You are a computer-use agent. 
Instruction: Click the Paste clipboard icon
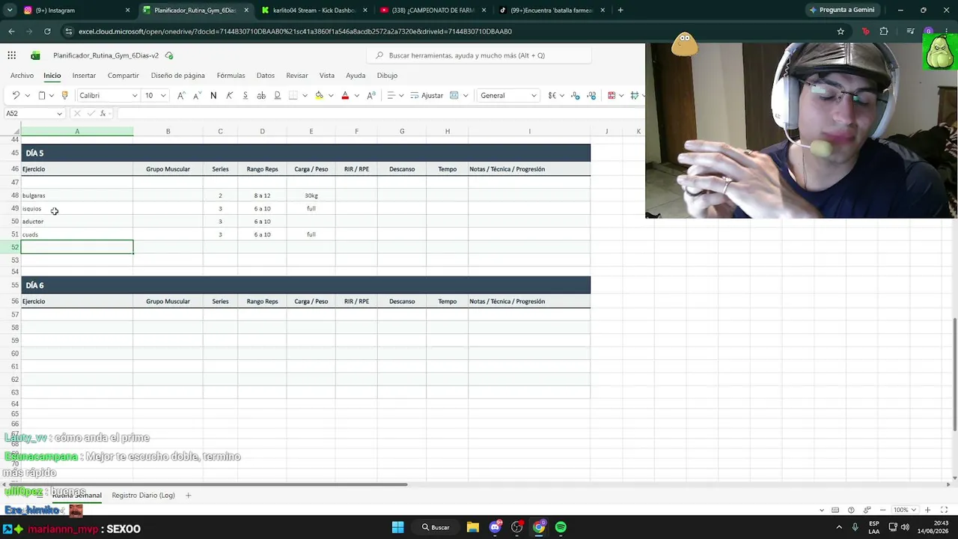42,96
